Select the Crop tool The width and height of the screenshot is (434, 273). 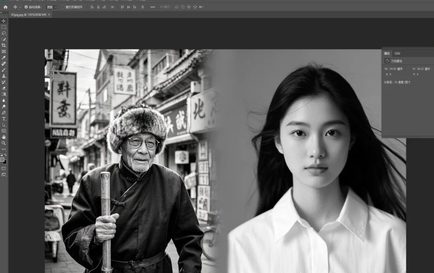click(x=4, y=45)
